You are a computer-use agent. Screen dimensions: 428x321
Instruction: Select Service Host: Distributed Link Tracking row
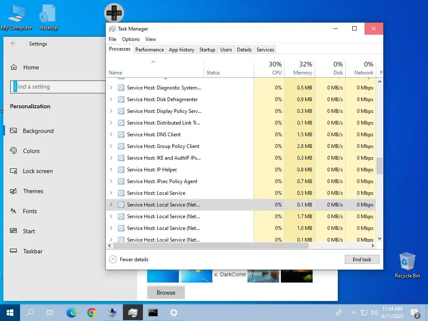tap(241, 123)
